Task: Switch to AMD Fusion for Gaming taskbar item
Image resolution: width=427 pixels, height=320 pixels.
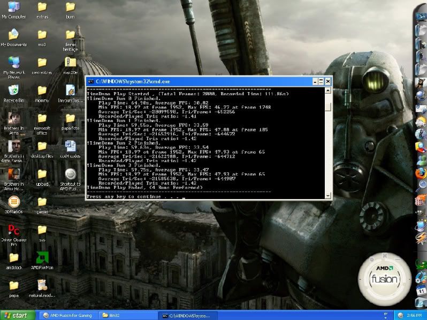Action: pos(67,315)
